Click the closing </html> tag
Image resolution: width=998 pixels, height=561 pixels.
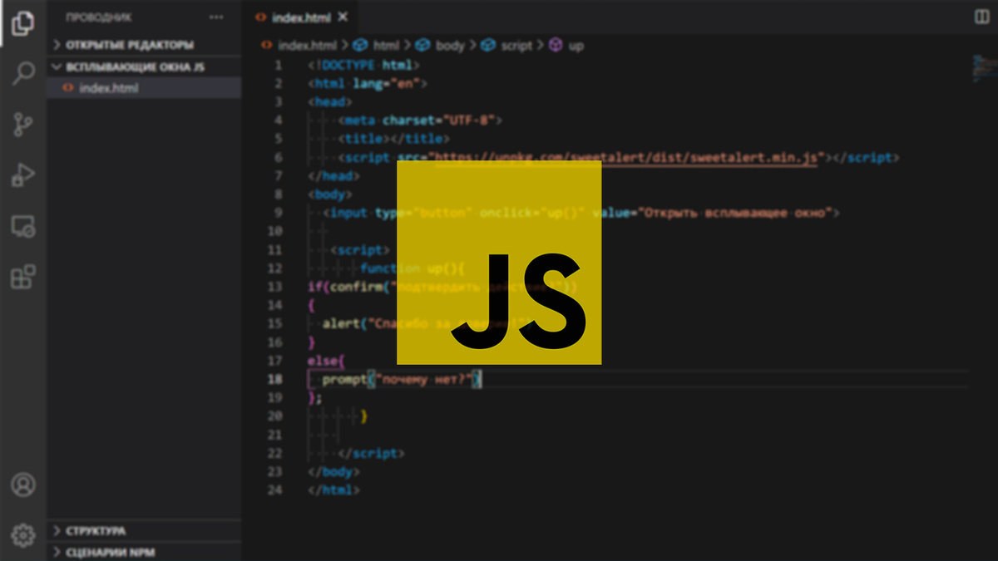coord(334,490)
